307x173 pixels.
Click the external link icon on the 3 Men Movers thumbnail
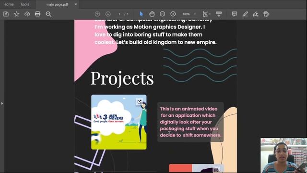[x=139, y=101]
